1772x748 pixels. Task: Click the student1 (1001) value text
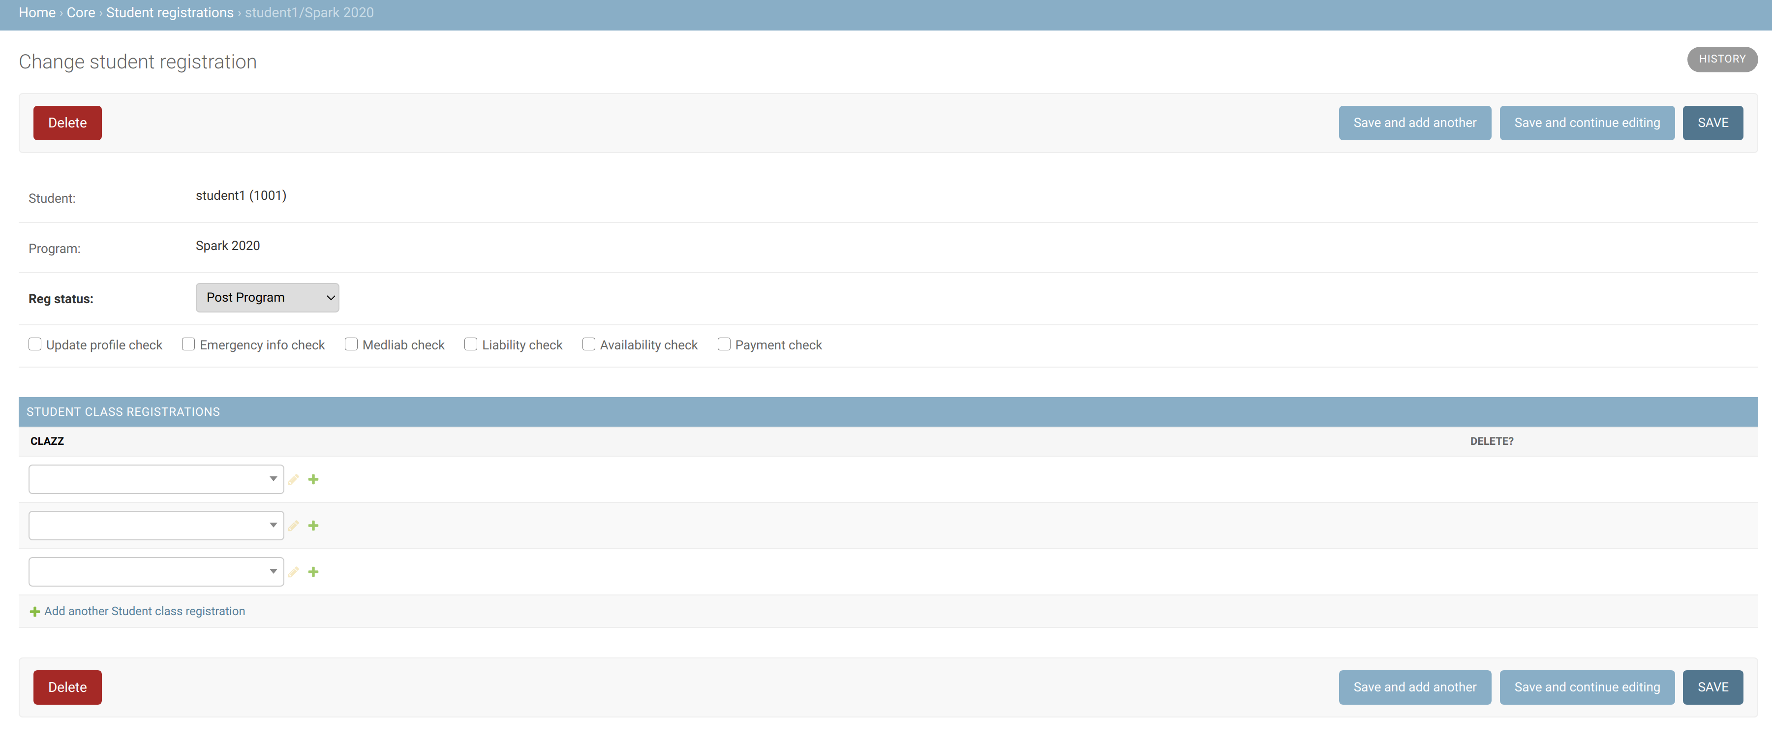pyautogui.click(x=241, y=195)
